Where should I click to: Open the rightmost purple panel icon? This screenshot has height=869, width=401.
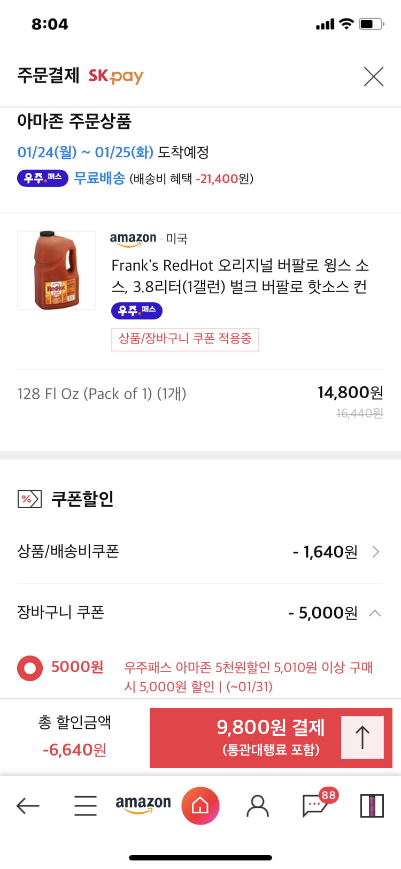372,805
